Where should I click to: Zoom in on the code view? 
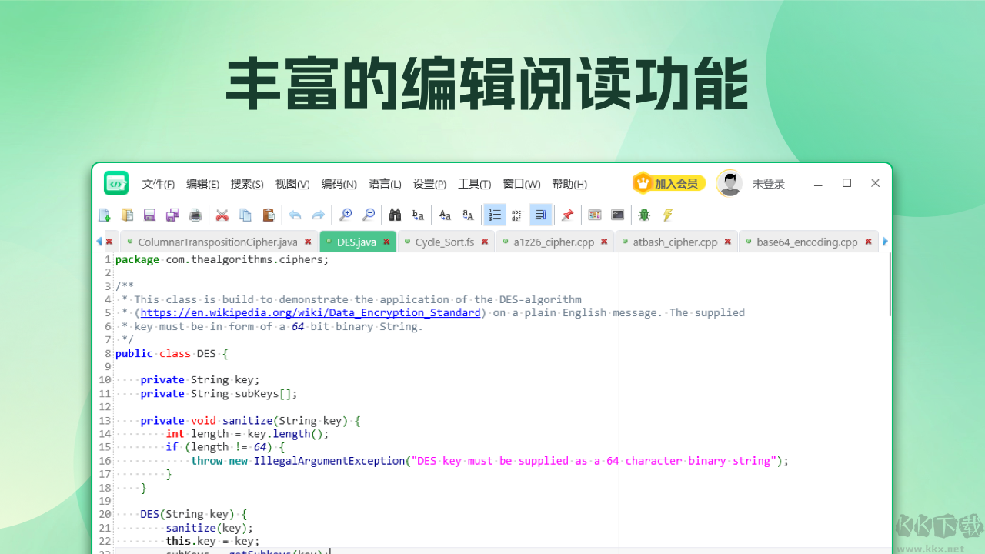(x=345, y=215)
